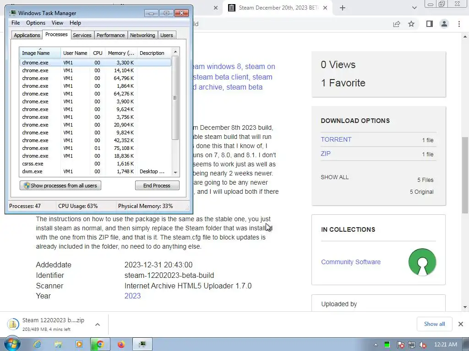
Task: Open the Community Software collection link
Action: click(x=350, y=262)
